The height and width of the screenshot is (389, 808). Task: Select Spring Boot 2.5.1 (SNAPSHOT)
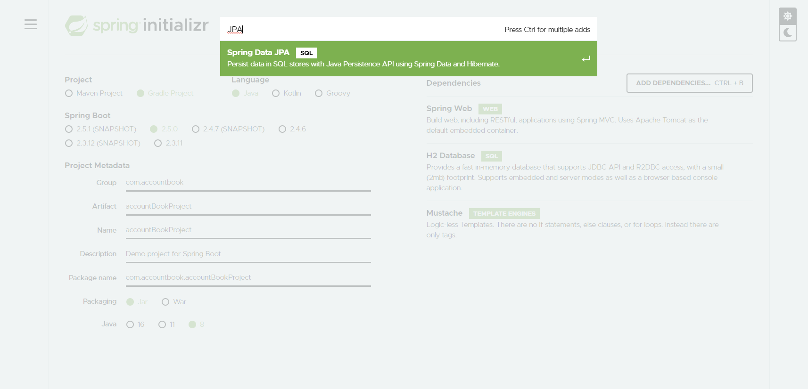pos(101,129)
